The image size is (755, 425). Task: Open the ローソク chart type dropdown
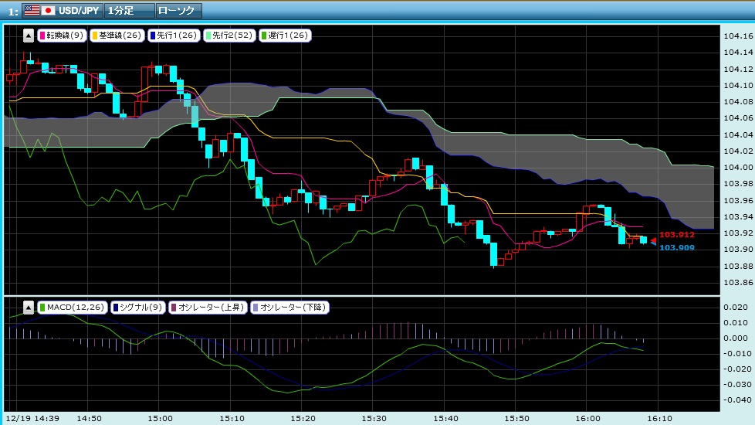(179, 10)
